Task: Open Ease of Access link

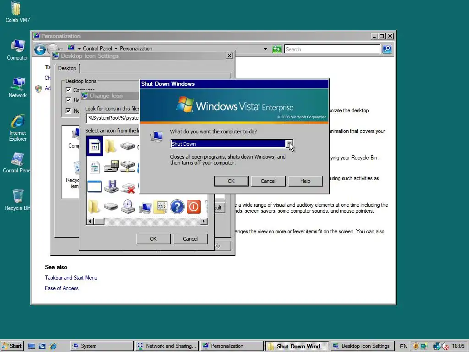Action: [62, 288]
